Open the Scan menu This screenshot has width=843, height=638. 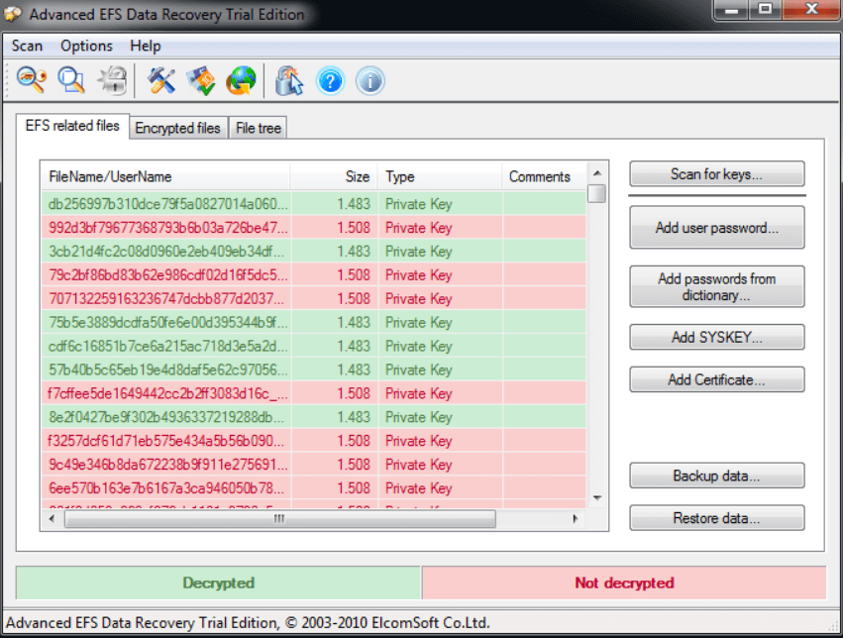tap(27, 46)
